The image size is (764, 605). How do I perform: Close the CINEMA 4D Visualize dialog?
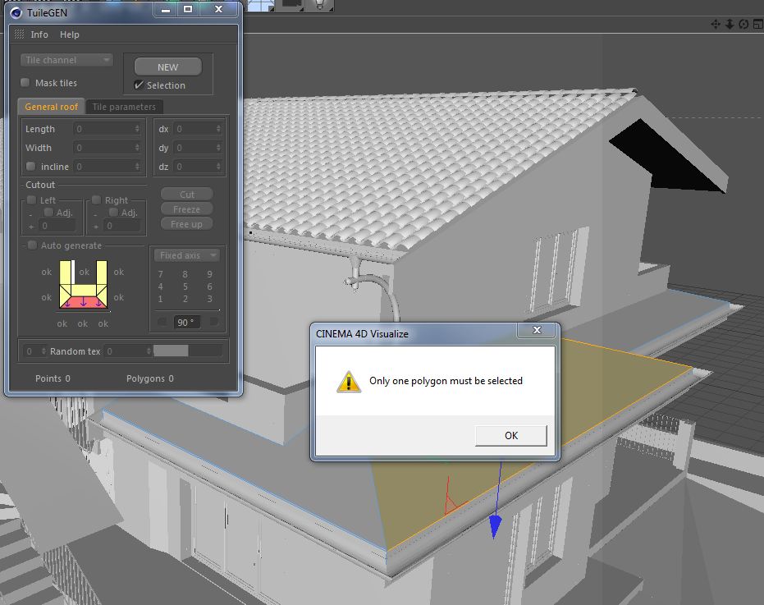[x=537, y=330]
